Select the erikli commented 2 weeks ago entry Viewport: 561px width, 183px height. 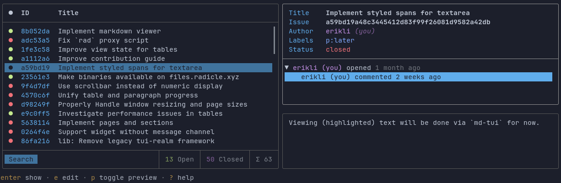tap(418, 77)
